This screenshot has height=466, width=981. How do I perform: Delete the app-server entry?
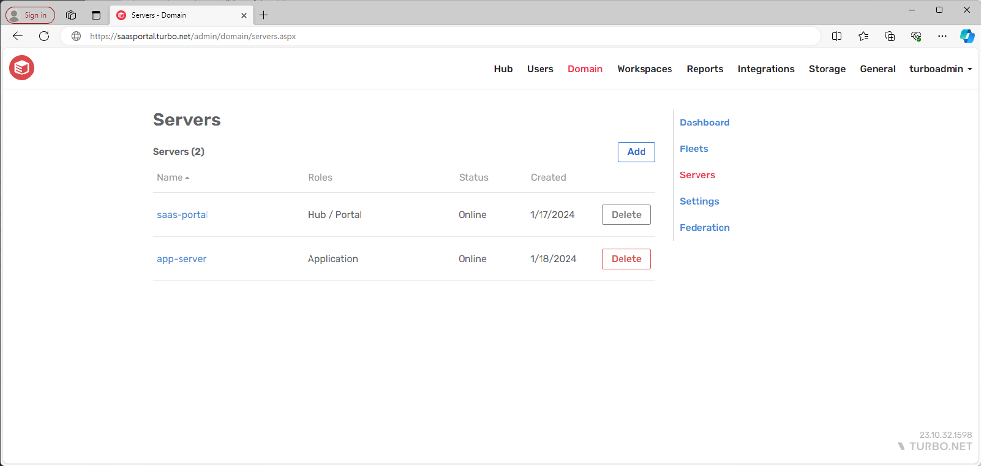point(626,259)
